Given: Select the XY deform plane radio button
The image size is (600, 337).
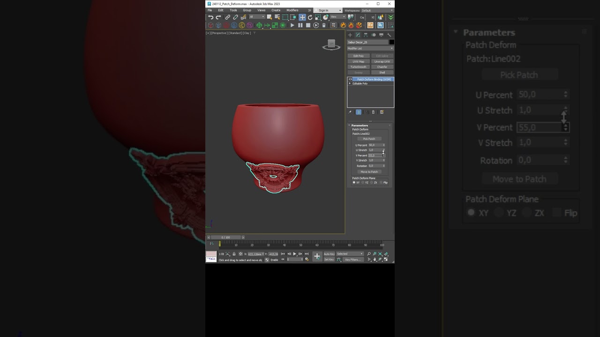Looking at the screenshot, I should [354, 183].
